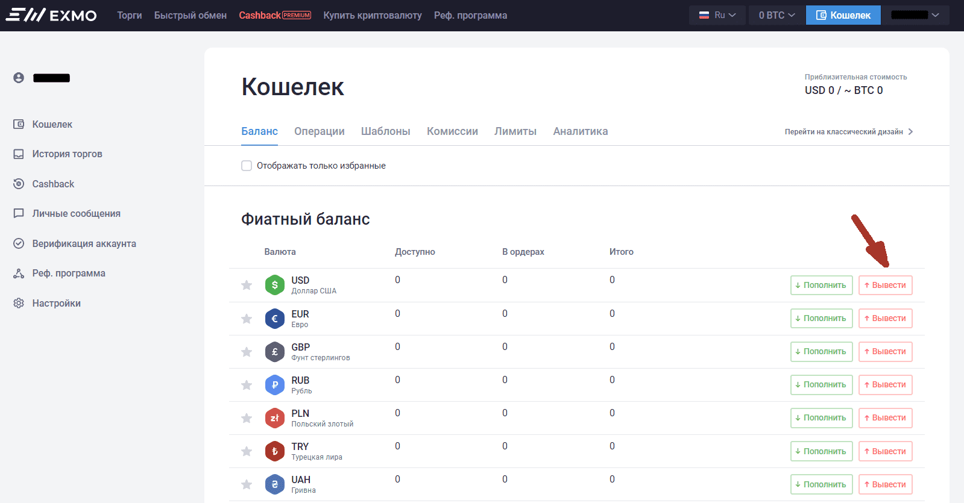Open the account dropdown in header
Screen dimensions: 964x503
point(915,15)
